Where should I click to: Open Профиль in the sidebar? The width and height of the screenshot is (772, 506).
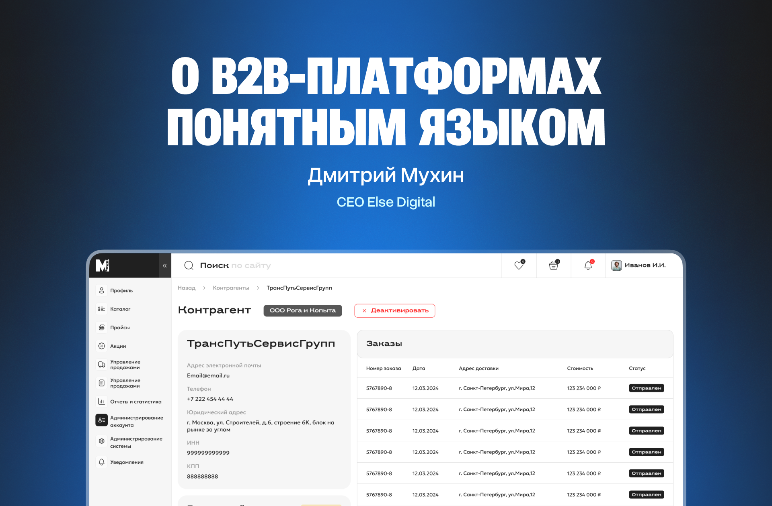tap(121, 290)
